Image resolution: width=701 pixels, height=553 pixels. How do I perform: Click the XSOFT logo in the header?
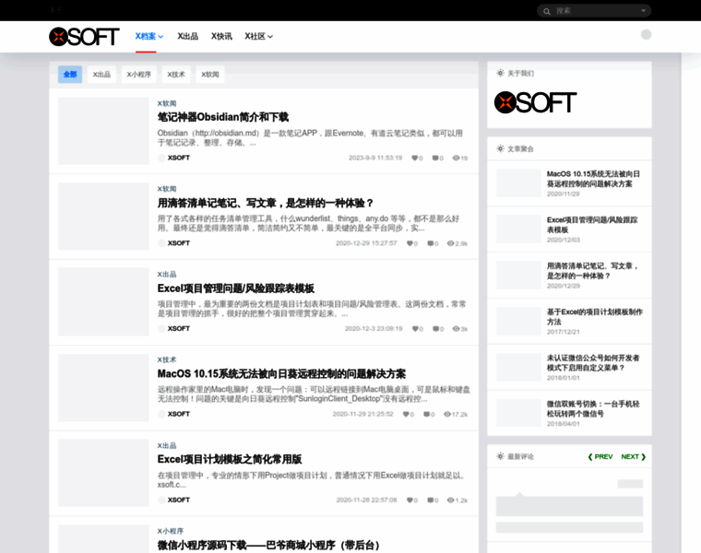point(84,37)
